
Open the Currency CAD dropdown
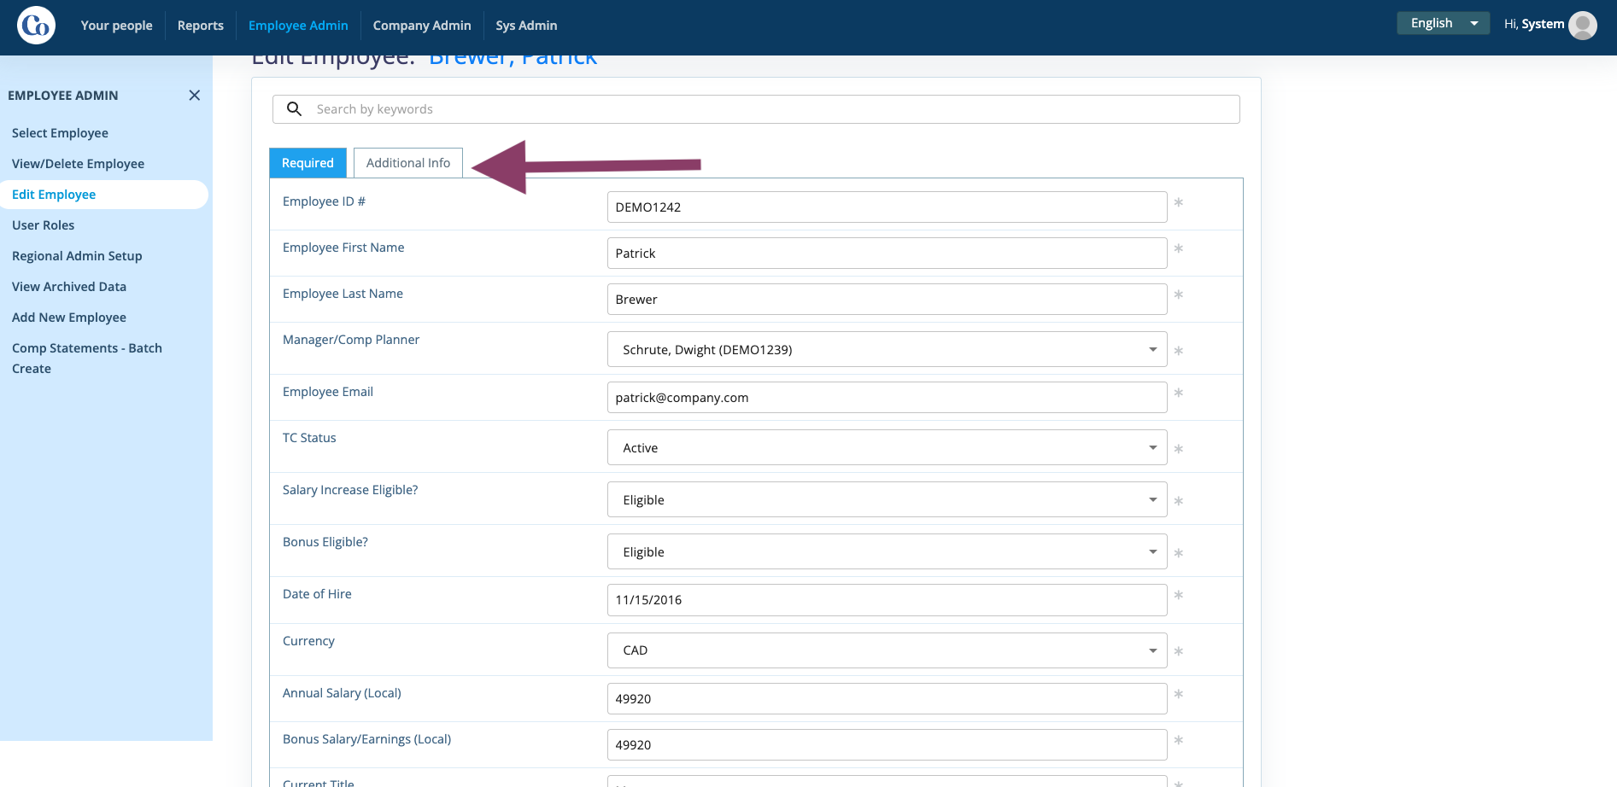click(887, 650)
